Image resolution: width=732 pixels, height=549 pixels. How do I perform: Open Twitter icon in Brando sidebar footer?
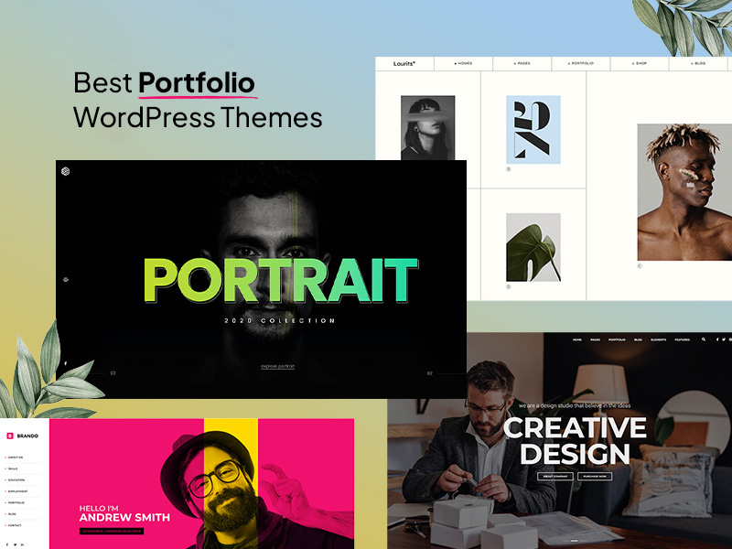point(15,544)
